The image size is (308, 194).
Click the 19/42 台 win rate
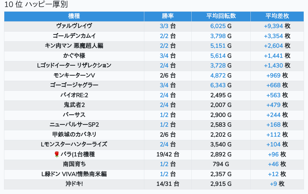(168, 154)
